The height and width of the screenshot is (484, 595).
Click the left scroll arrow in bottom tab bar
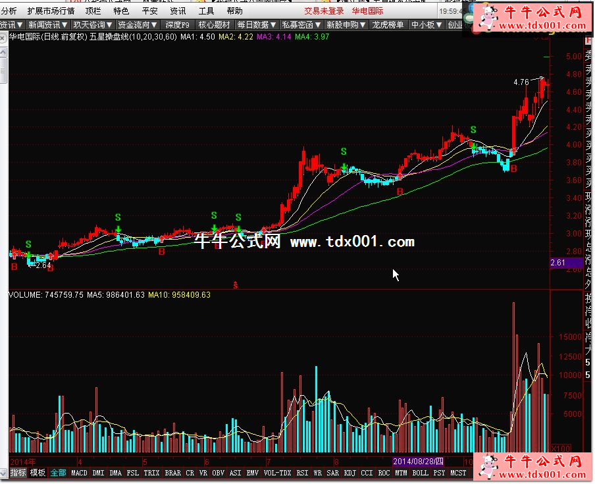(4, 473)
